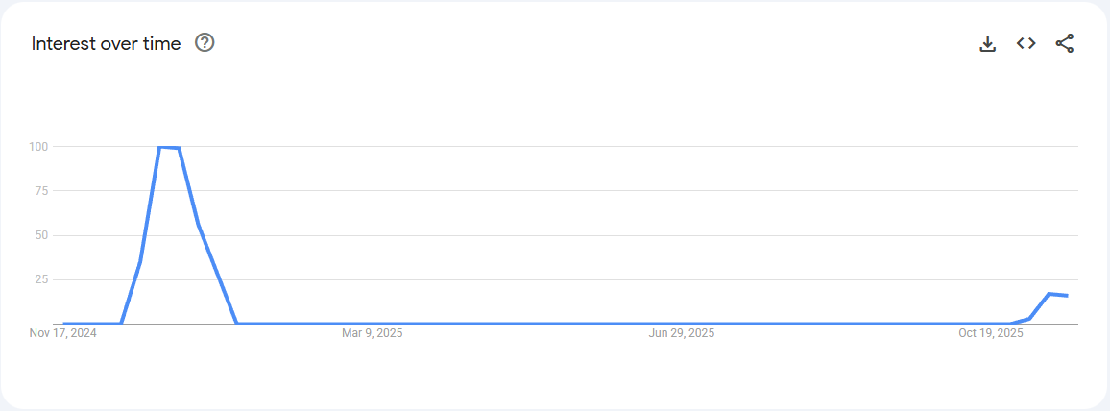Click the flat line above Mar 9, 2025
Viewport: 1110px width, 411px height.
[x=373, y=324]
